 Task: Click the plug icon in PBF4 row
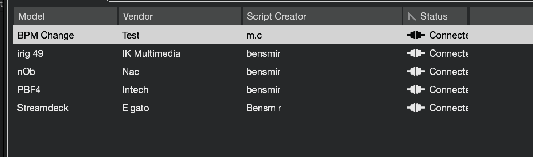tap(416, 90)
